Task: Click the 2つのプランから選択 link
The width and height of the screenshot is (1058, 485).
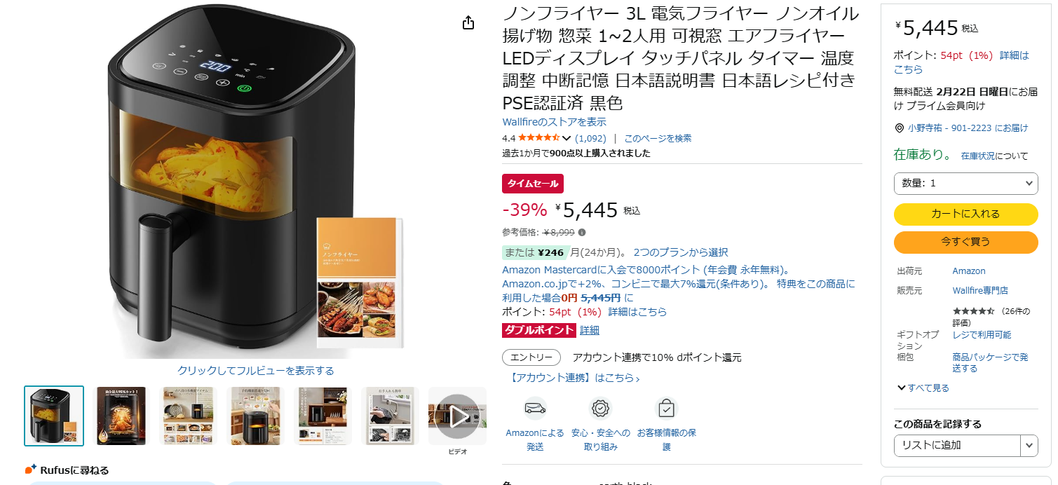Action: 680,252
